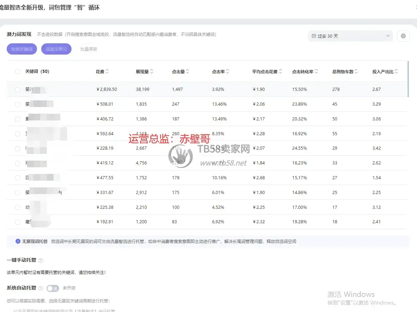Check the row with ¥2,839.50 spend

pyautogui.click(x=18, y=90)
